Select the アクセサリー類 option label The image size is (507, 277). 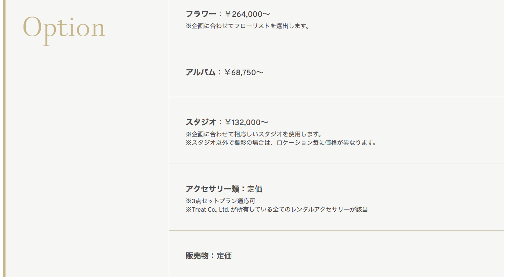point(213,189)
